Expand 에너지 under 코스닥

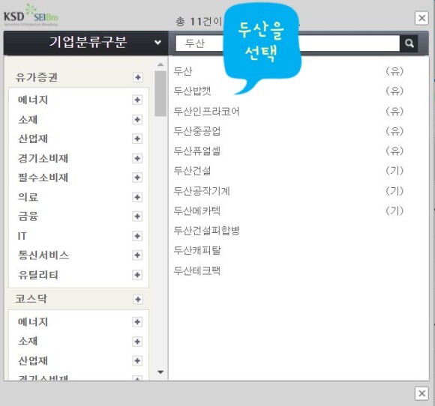click(137, 322)
